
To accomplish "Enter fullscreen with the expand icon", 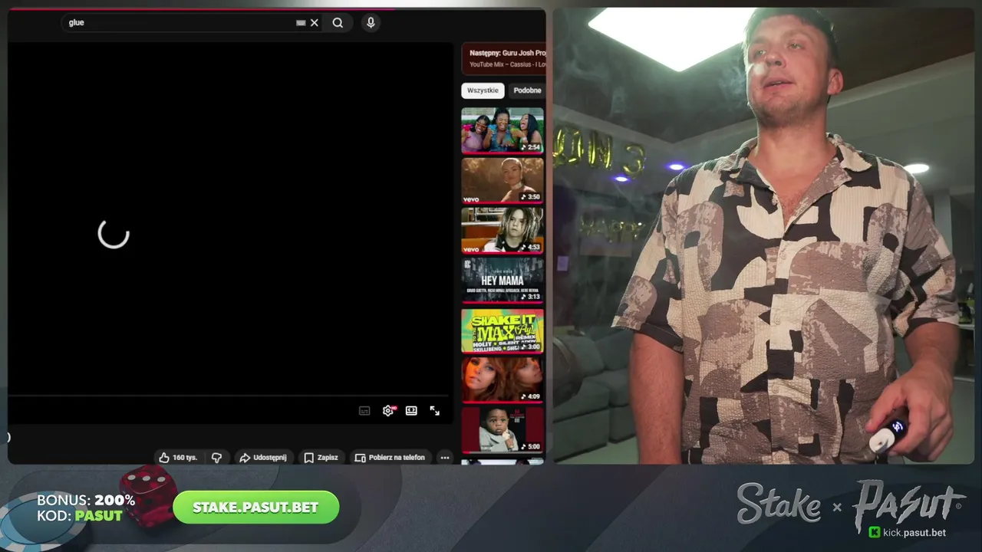I will click(434, 411).
